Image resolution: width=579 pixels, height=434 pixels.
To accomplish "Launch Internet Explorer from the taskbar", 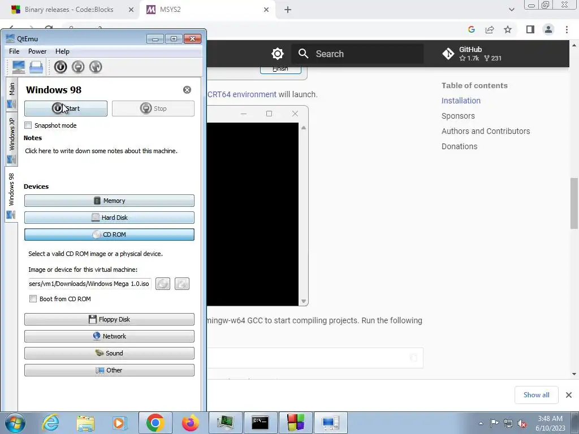I will [50, 423].
